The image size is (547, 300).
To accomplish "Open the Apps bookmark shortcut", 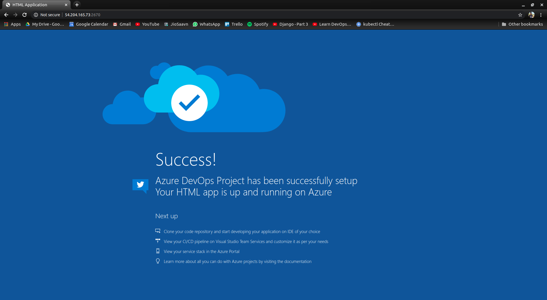I will 13,24.
